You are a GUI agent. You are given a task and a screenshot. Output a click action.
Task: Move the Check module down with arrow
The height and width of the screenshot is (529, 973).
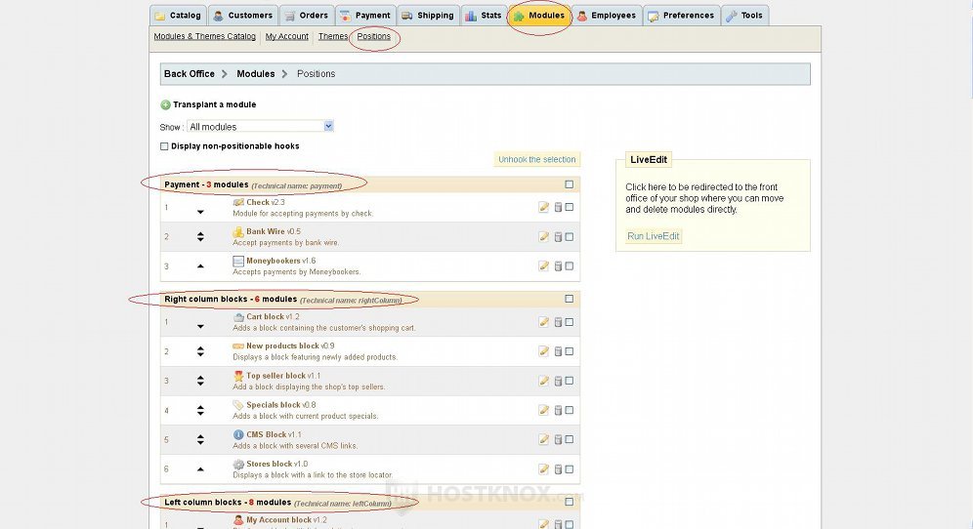click(x=200, y=212)
